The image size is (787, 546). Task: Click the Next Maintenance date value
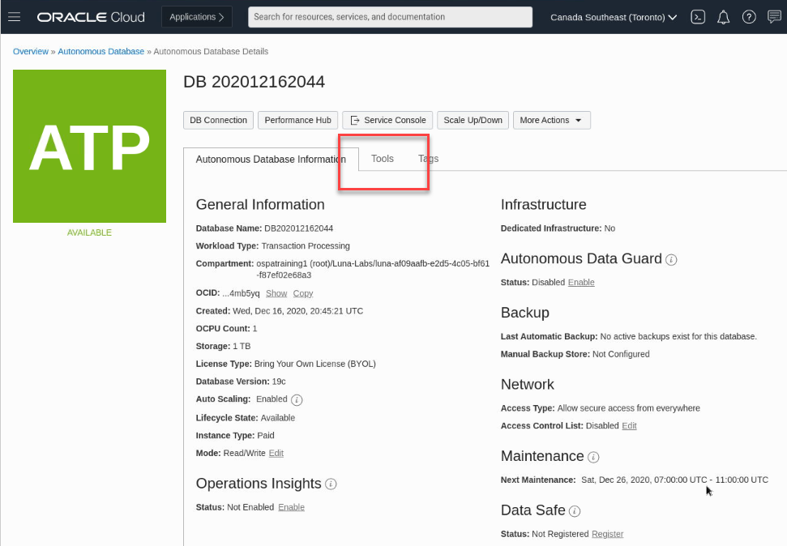674,480
